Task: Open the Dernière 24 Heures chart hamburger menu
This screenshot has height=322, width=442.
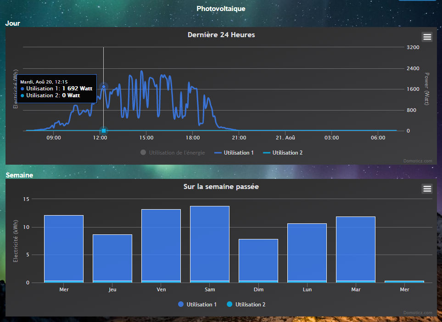Action: tap(427, 37)
